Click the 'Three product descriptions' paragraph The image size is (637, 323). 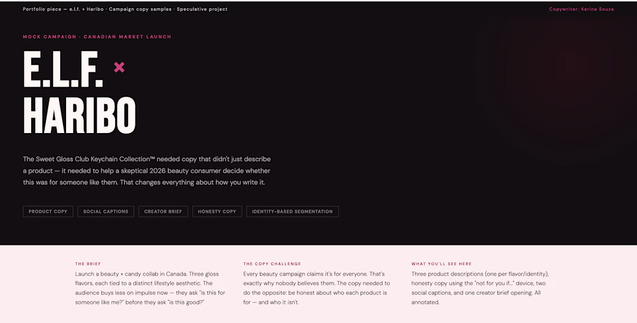(480, 288)
